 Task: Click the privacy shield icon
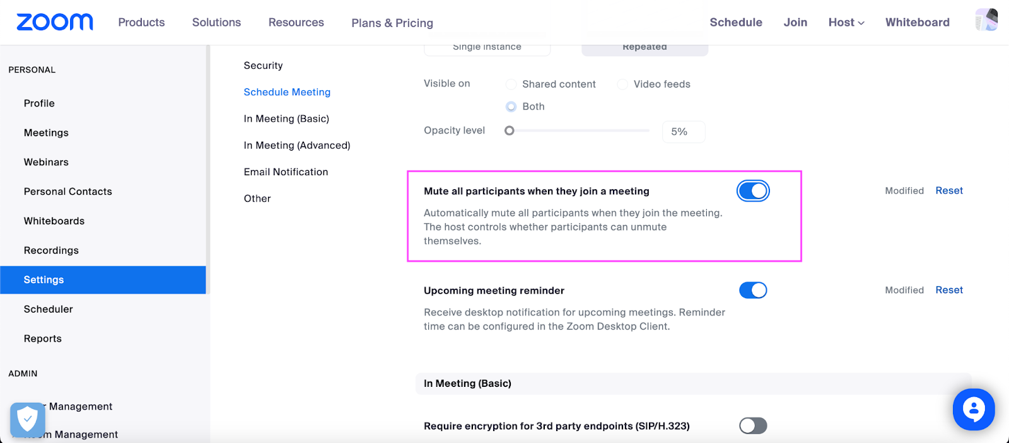pos(27,418)
